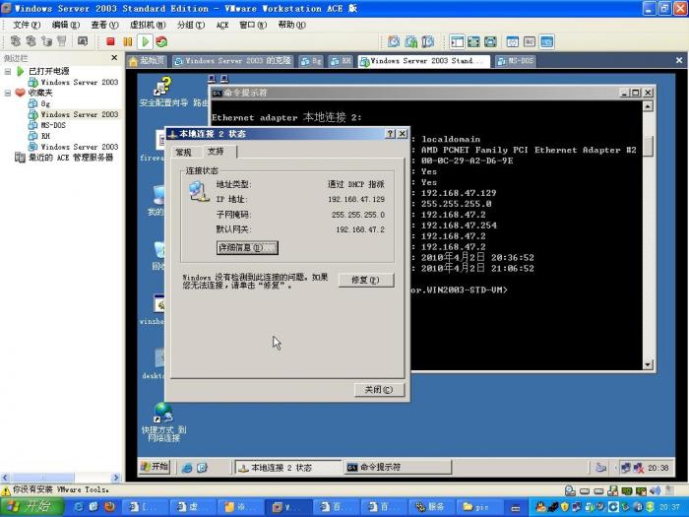
Task: Suspend the VM with the yellow pause icon
Action: 127,41
